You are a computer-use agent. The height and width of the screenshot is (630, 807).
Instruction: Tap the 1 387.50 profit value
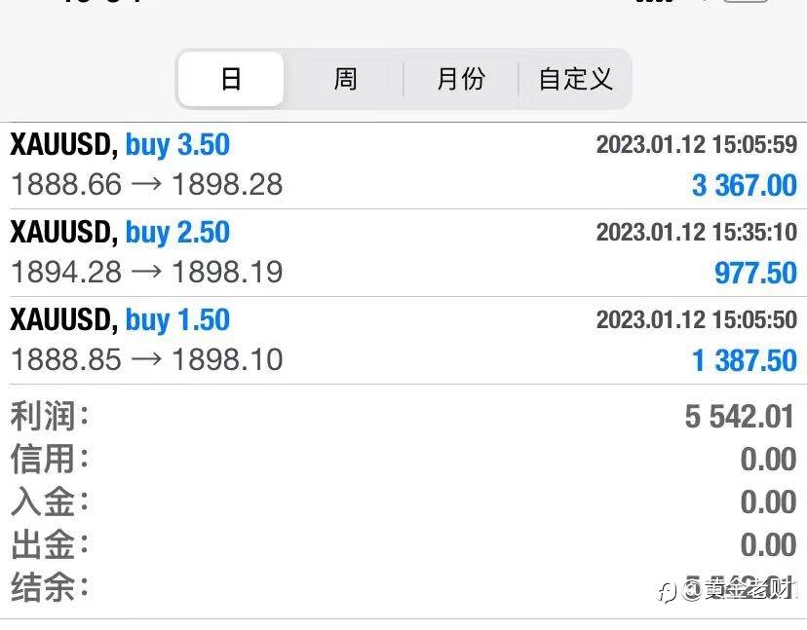(744, 360)
